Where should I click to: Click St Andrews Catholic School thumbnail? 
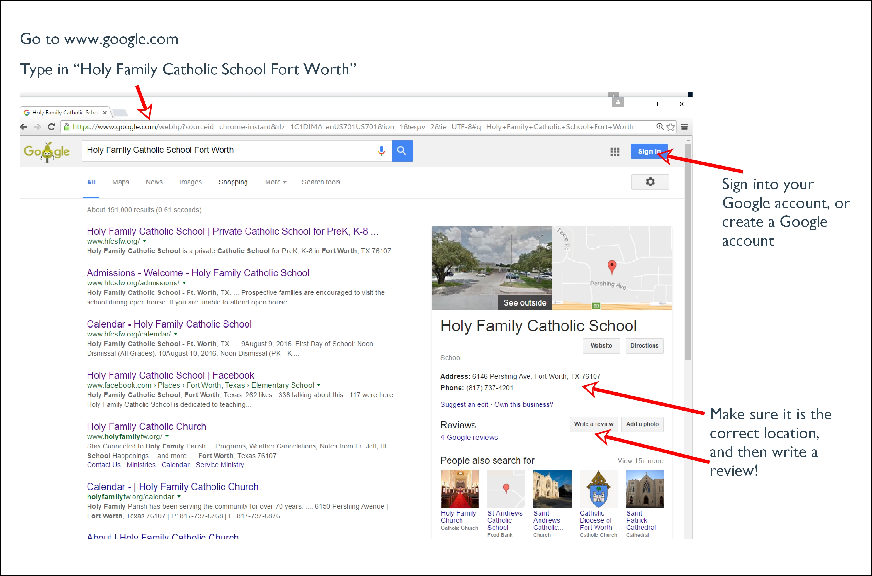pyautogui.click(x=506, y=489)
